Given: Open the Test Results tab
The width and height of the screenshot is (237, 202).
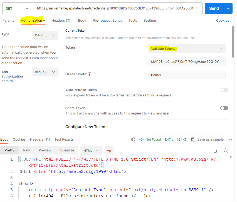Looking at the screenshot, I should coord(63,139).
